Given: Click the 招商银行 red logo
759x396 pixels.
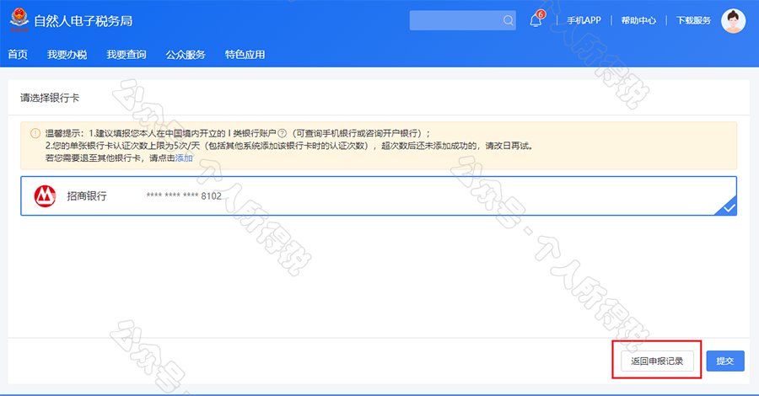Looking at the screenshot, I should tap(44, 195).
